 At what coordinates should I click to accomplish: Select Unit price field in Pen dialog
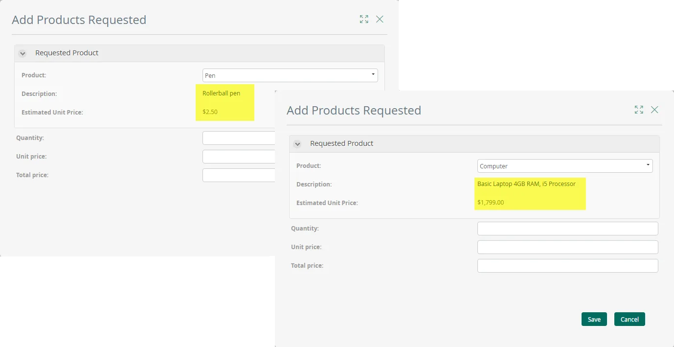click(x=239, y=157)
